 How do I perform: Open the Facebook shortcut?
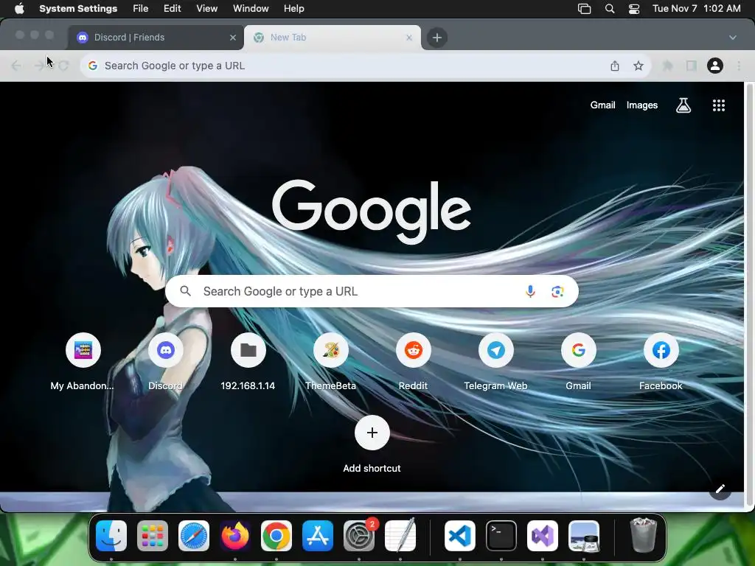coord(661,361)
